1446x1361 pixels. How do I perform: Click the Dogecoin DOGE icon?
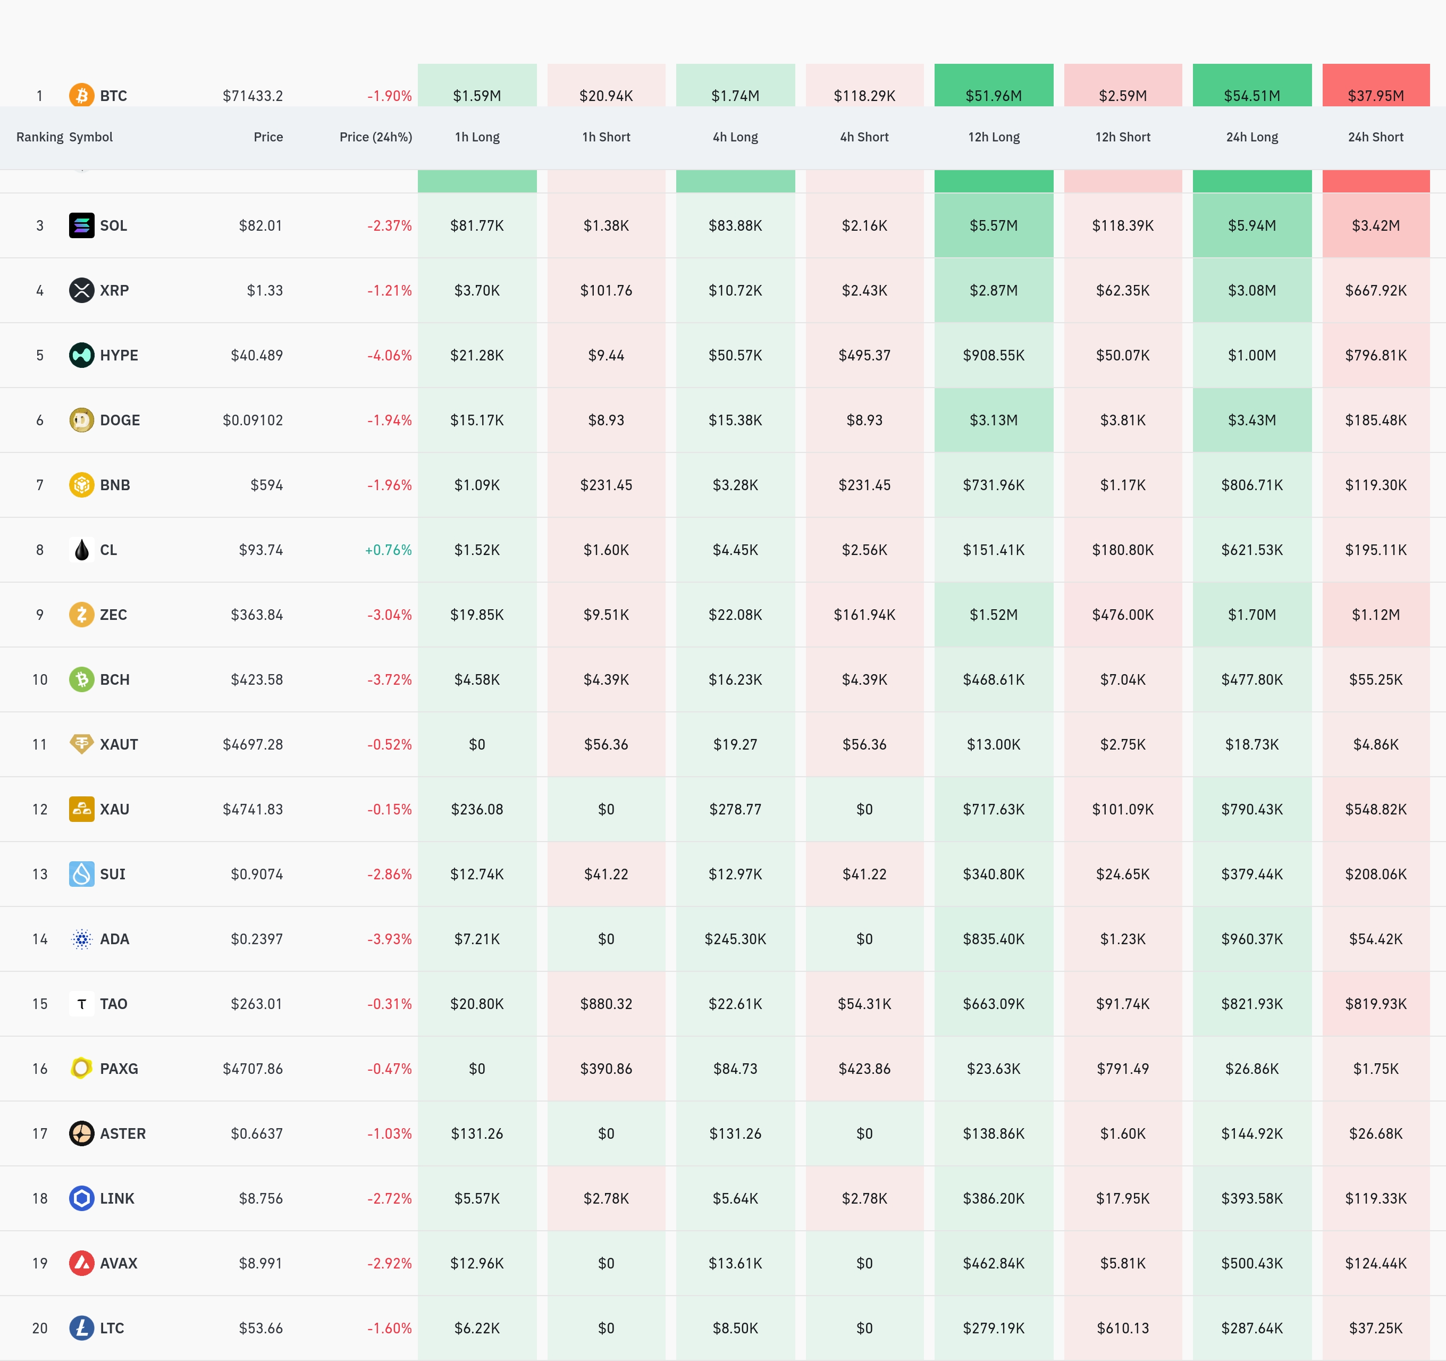point(81,419)
